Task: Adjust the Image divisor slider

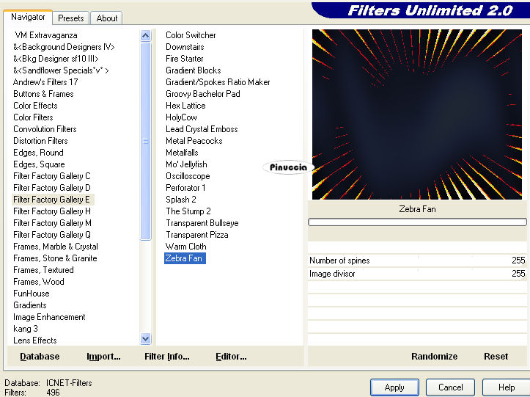Action: [417, 274]
